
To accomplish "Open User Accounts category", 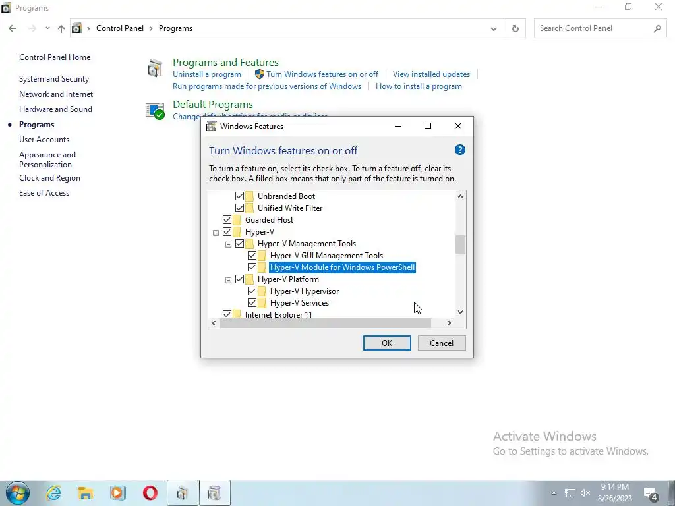I will coord(44,140).
